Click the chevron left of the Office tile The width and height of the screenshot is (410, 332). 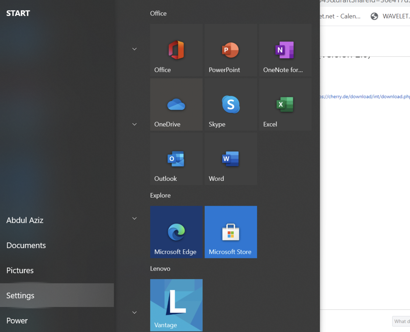134,49
